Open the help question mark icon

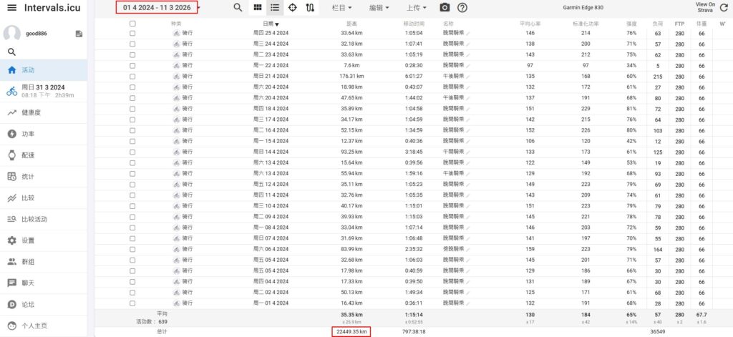(462, 8)
